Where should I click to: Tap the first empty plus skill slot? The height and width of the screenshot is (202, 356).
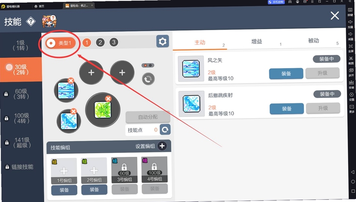pyautogui.click(x=91, y=73)
